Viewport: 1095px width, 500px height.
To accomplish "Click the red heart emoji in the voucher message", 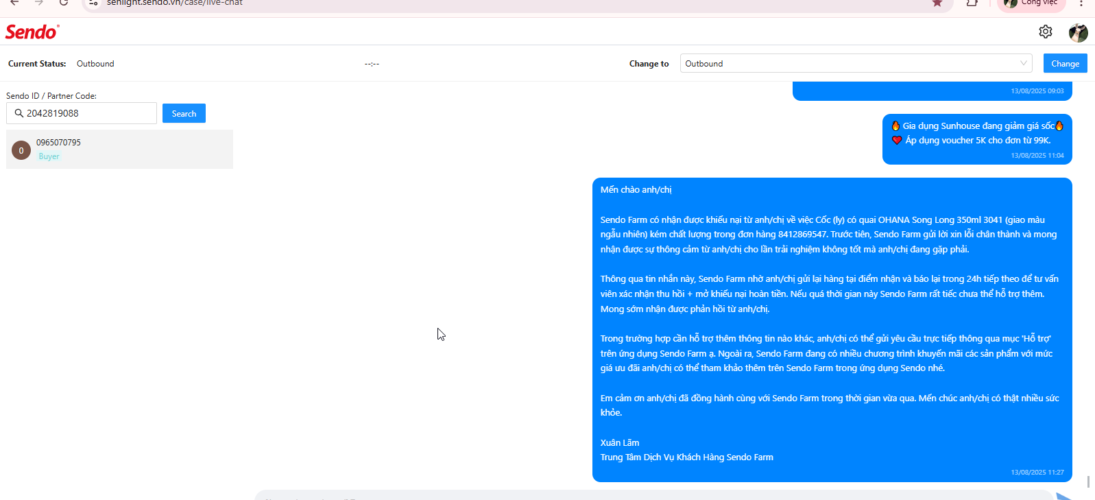I will pyautogui.click(x=897, y=140).
